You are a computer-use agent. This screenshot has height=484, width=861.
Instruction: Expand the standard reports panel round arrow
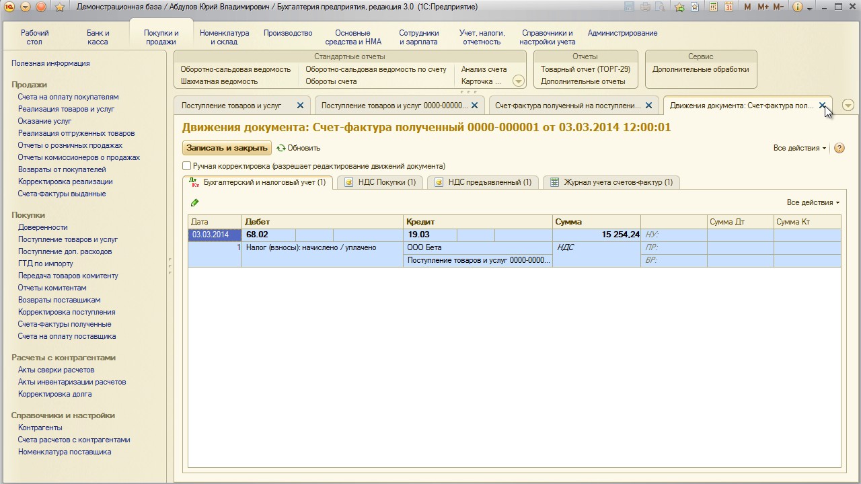tap(519, 81)
